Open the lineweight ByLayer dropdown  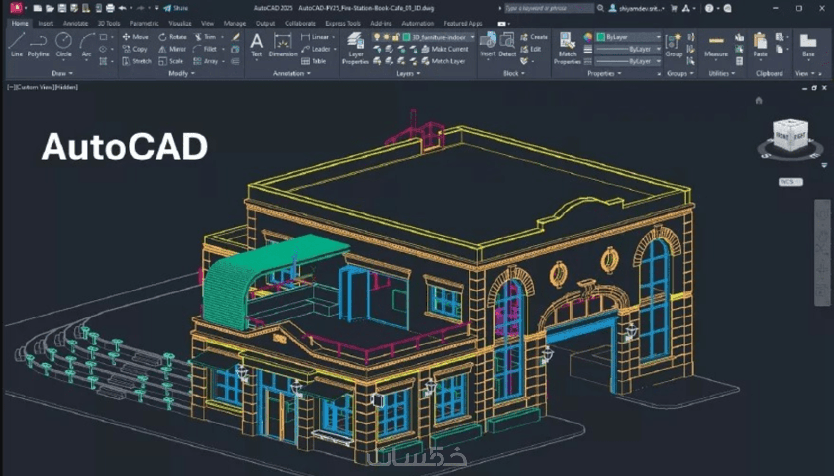pos(628,49)
